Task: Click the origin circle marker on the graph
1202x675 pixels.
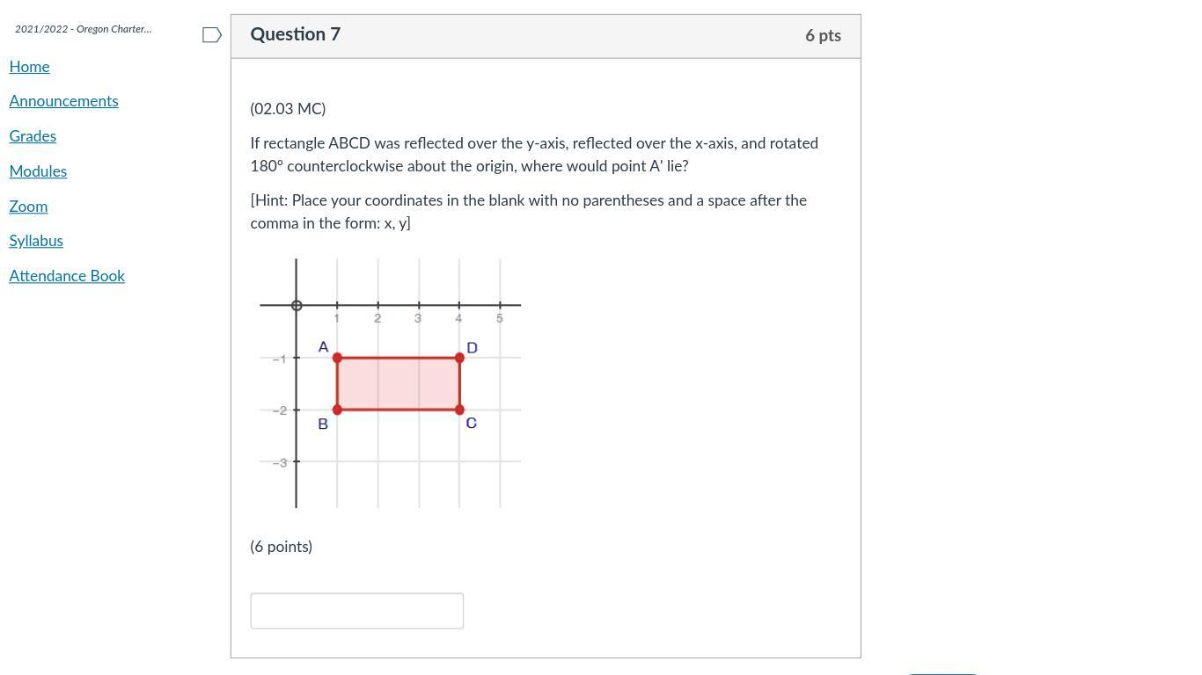Action: [x=297, y=305]
